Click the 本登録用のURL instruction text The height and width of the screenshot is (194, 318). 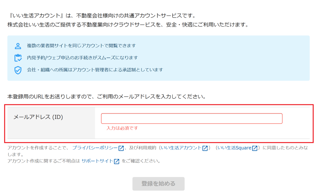pos(107,97)
